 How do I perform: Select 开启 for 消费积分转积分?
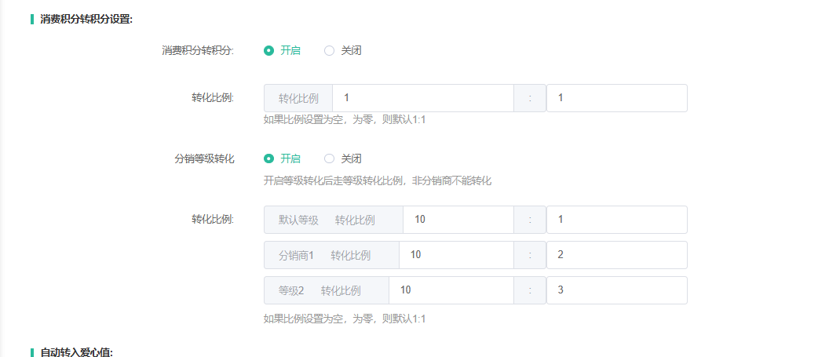pos(269,50)
